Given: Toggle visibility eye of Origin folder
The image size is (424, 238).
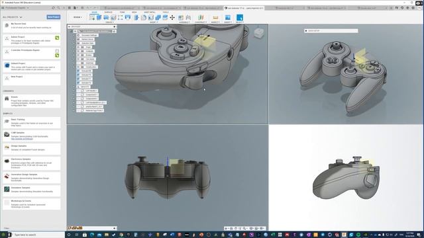Looking at the screenshot, I should [78, 47].
